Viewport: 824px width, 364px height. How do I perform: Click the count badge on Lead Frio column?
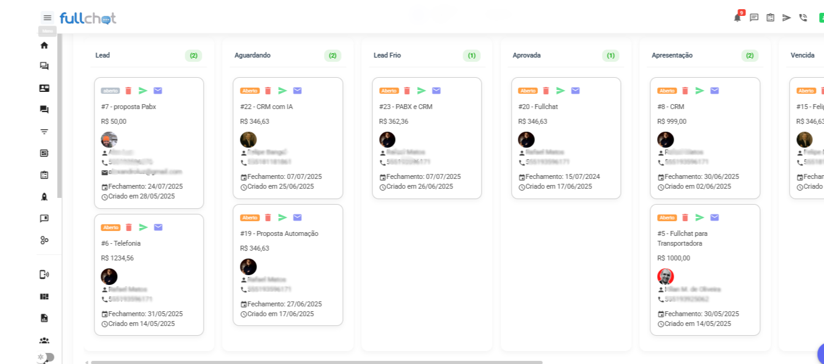[471, 56]
